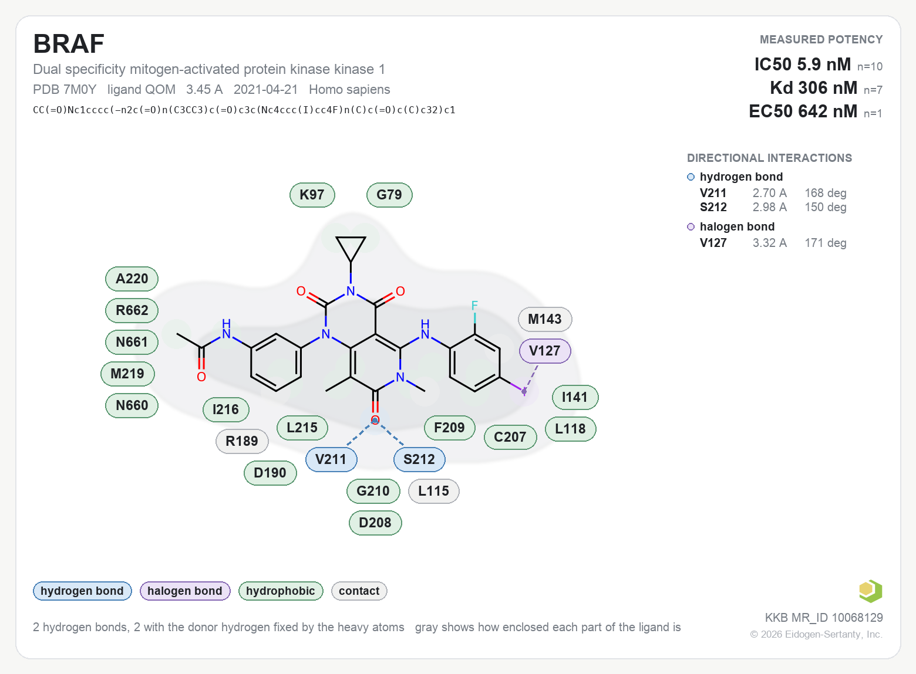Select the contact legend pill
This screenshot has height=674, width=916.
click(x=359, y=591)
